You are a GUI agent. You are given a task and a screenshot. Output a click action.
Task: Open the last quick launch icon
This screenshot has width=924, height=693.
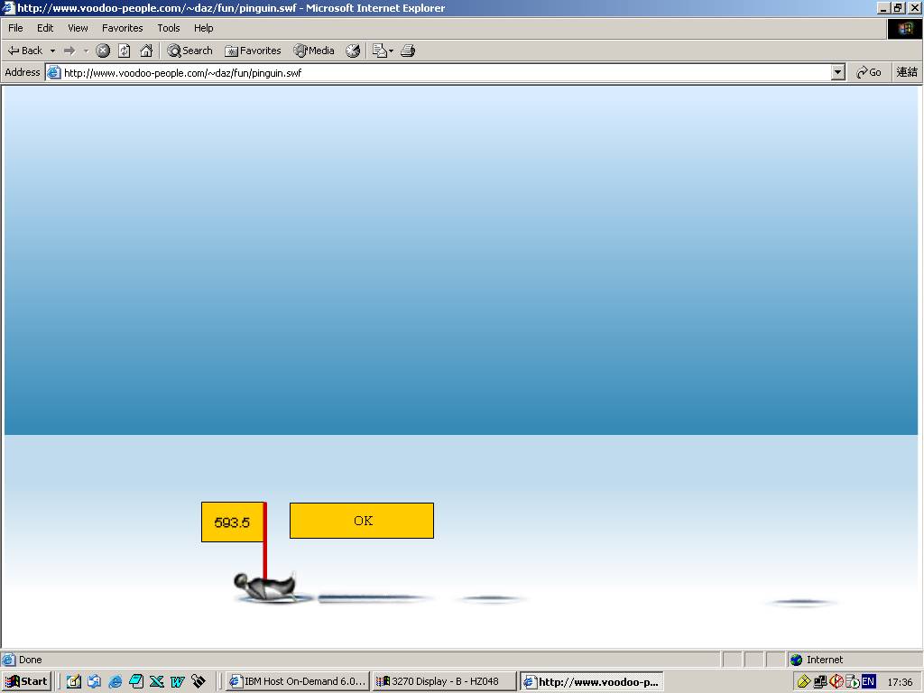pyautogui.click(x=199, y=681)
